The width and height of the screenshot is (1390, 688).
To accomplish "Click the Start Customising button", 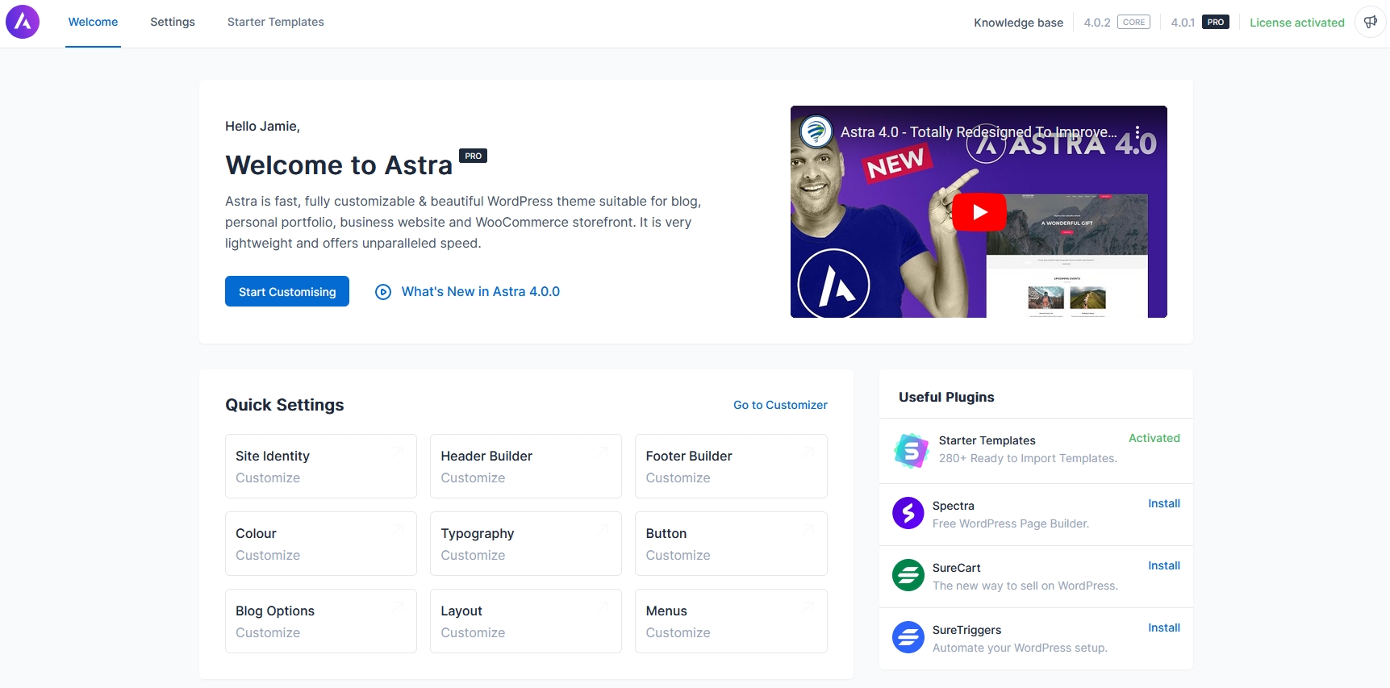I will 287,291.
